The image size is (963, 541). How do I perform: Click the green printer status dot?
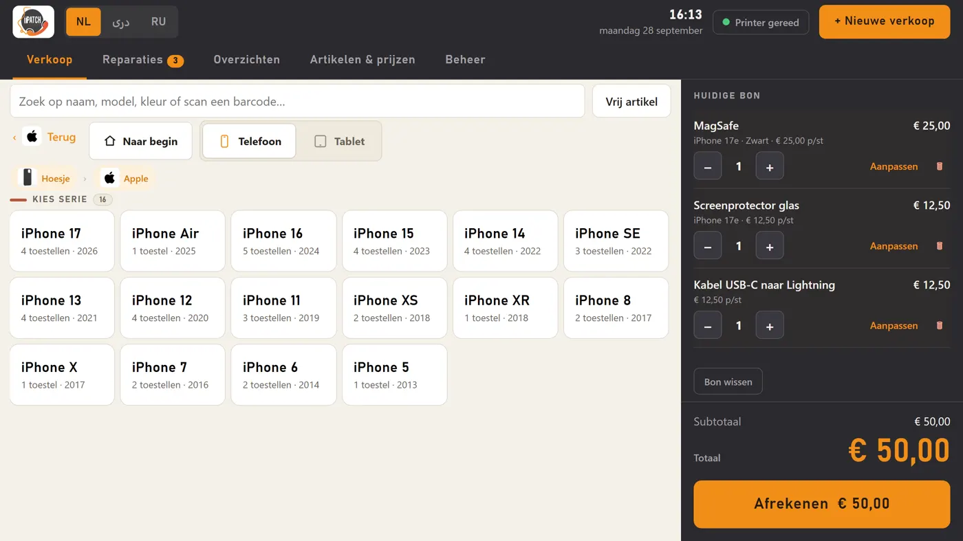pyautogui.click(x=726, y=23)
